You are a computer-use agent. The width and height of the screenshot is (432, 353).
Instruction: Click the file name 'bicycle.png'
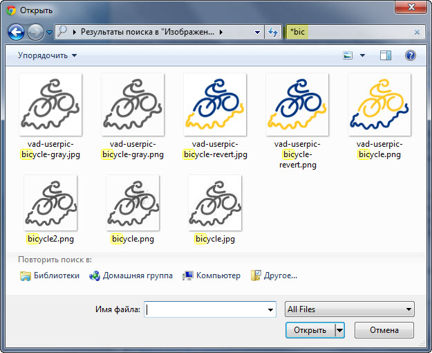point(133,239)
